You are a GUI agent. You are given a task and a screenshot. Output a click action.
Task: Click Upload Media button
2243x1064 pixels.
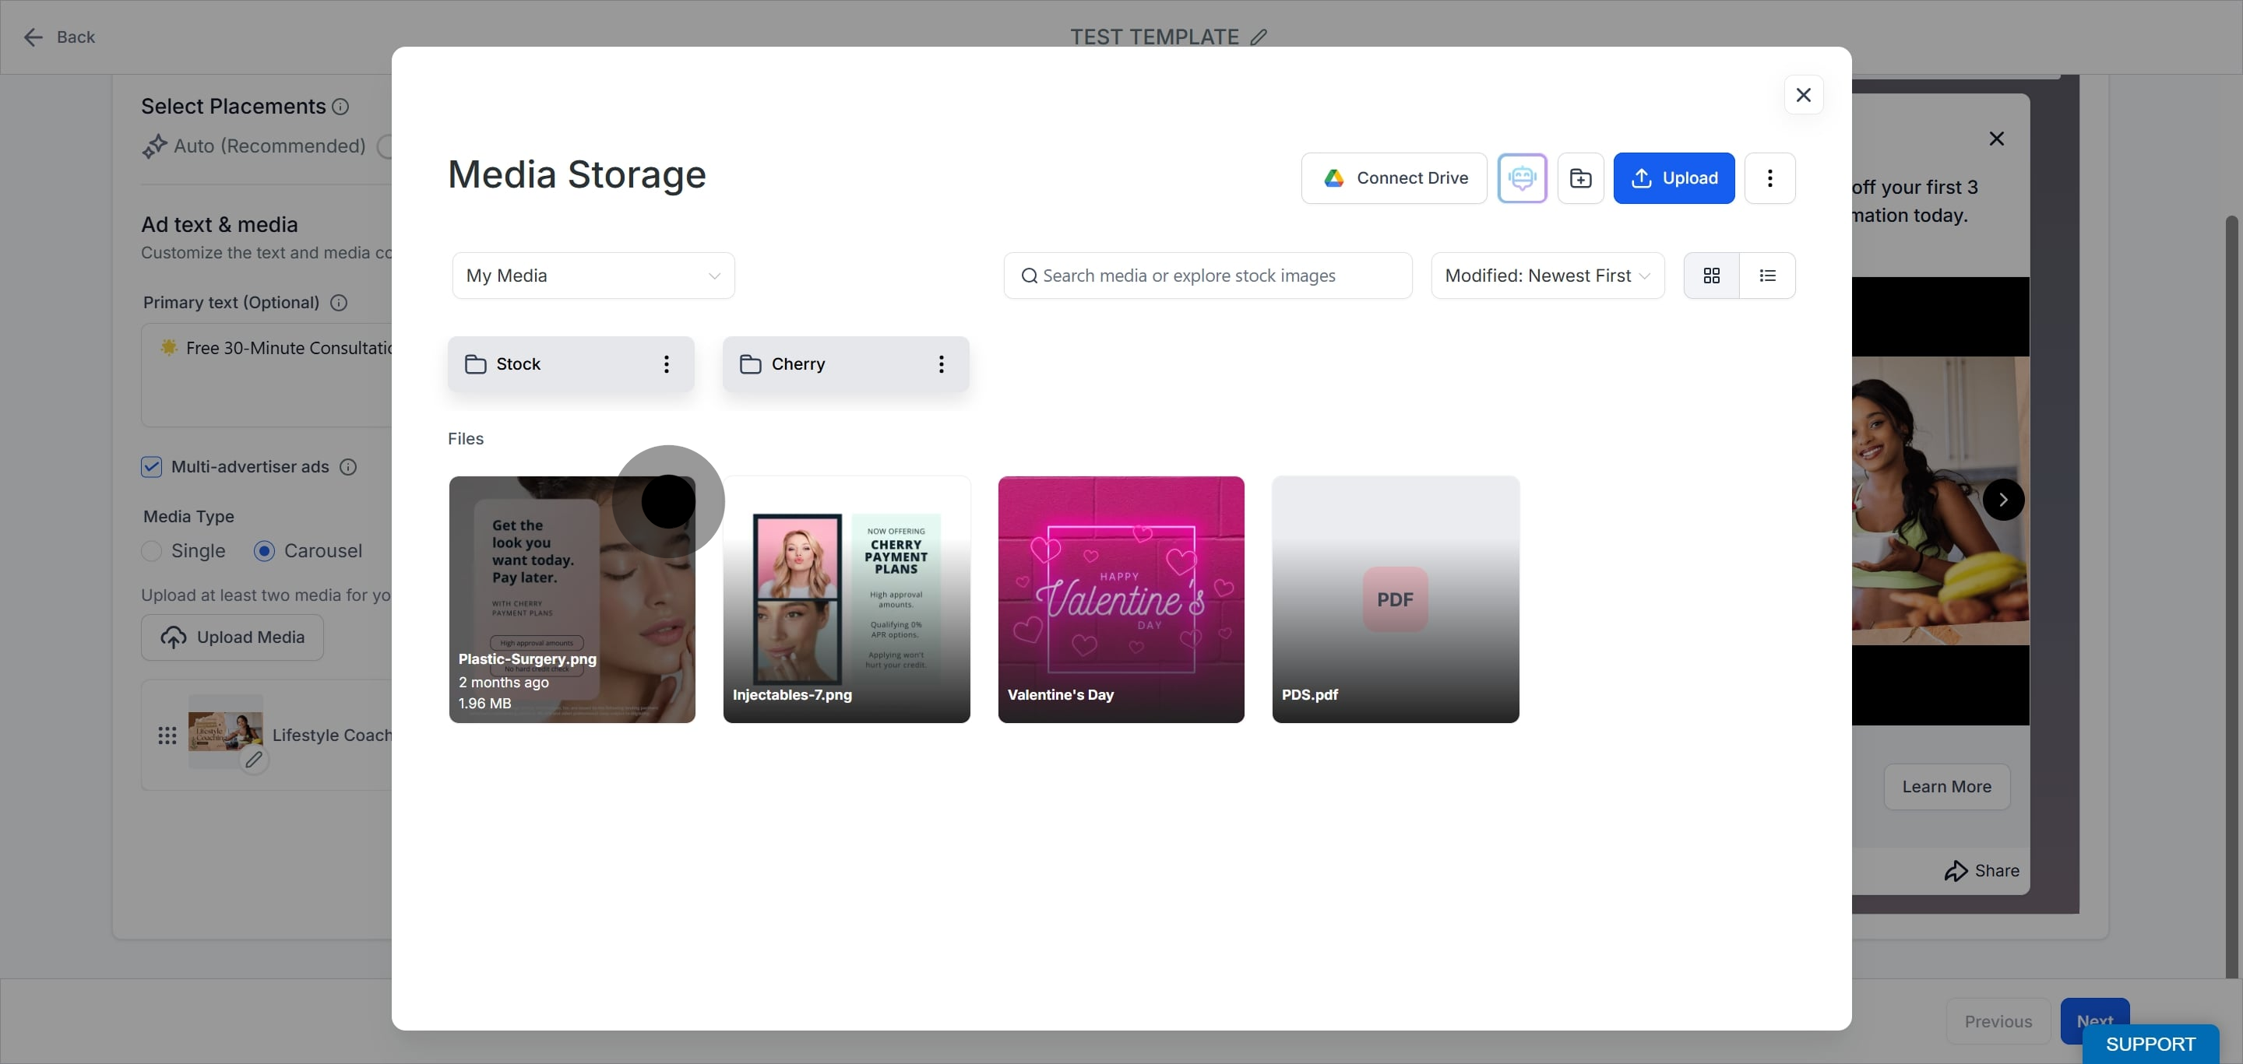point(233,637)
